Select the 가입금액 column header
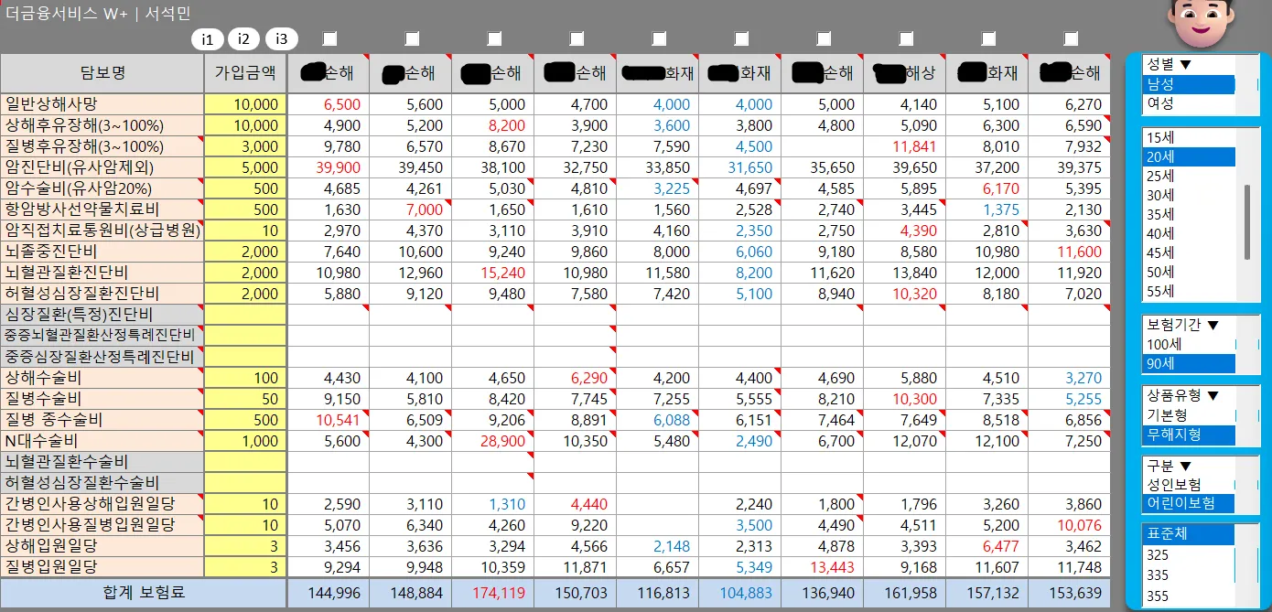The width and height of the screenshot is (1272, 612). 245,73
